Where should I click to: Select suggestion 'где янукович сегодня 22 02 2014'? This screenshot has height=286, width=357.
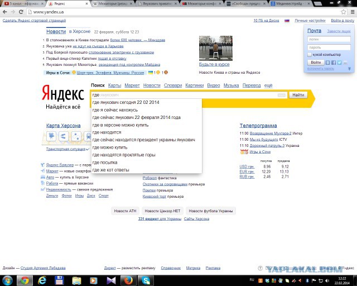[147, 102]
